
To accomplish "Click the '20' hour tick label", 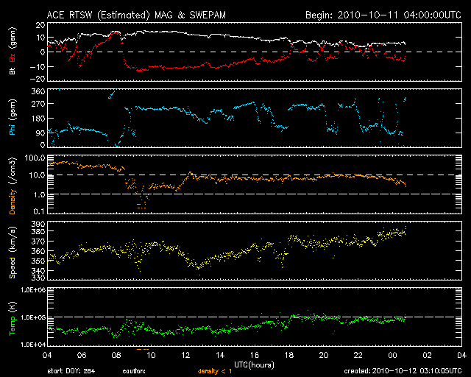I will (324, 355).
